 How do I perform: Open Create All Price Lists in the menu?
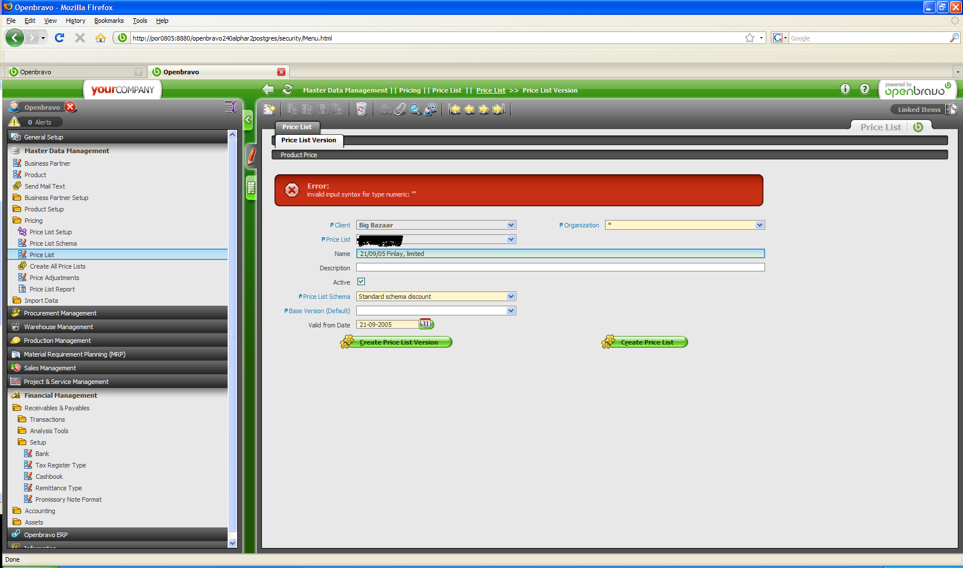point(57,266)
